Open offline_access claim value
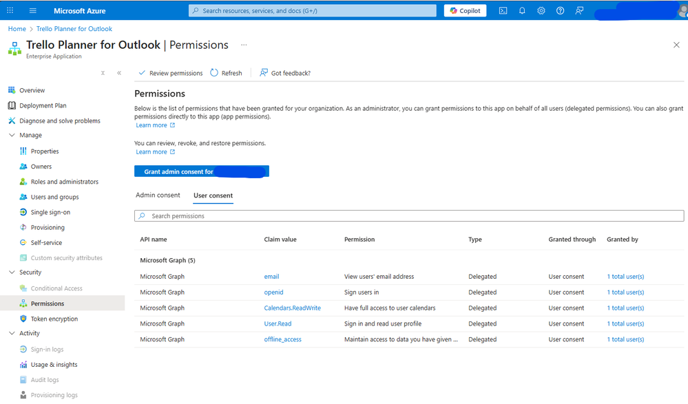Image resolution: width=688 pixels, height=404 pixels. (x=282, y=339)
